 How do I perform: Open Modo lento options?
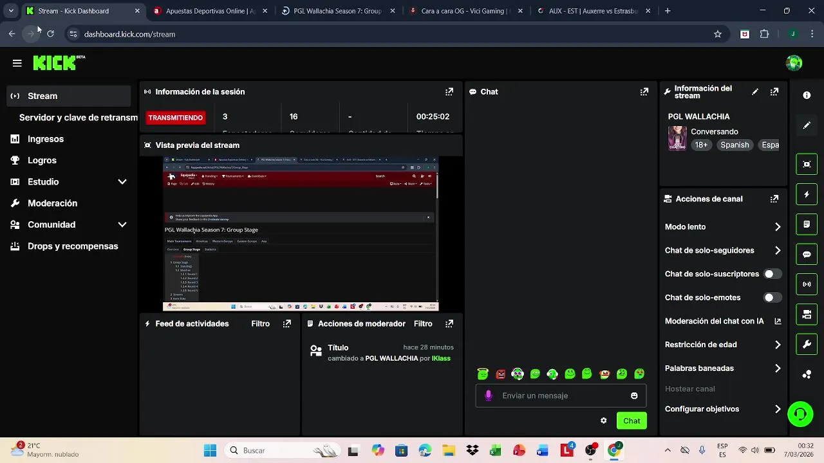(722, 227)
